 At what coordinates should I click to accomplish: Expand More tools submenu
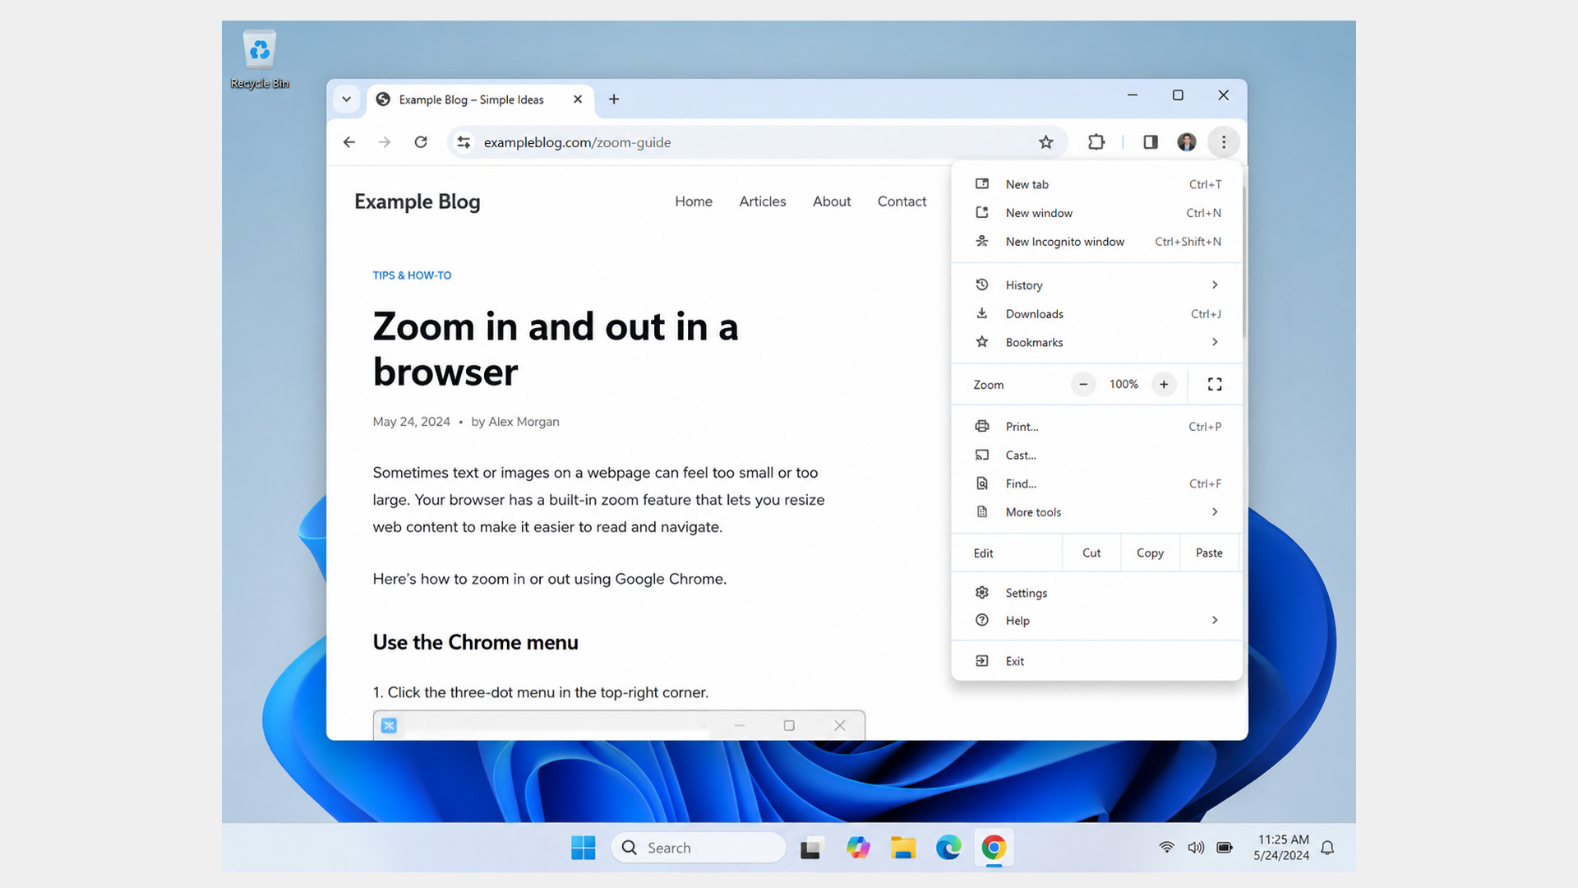point(1097,512)
